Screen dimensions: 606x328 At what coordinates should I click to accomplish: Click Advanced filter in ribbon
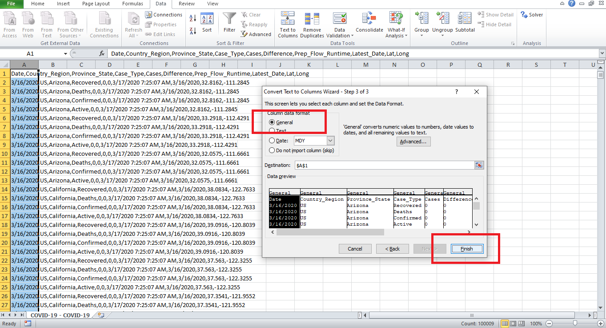[x=256, y=34]
